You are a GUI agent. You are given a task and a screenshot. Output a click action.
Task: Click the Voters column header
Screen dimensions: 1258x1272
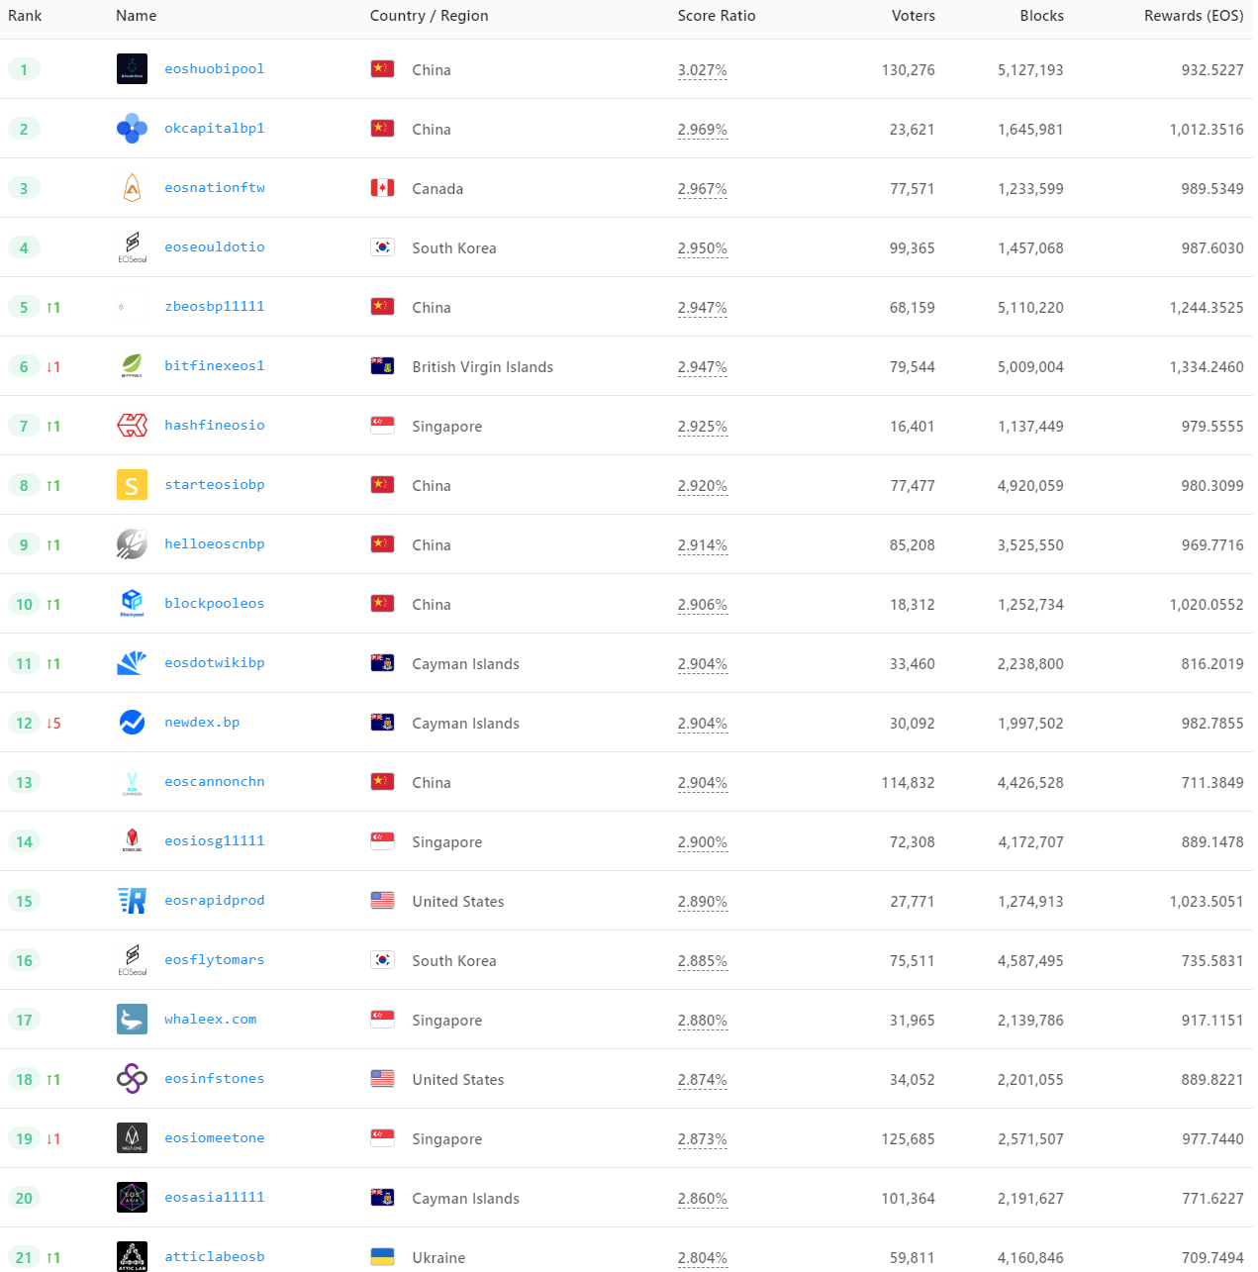point(914,16)
